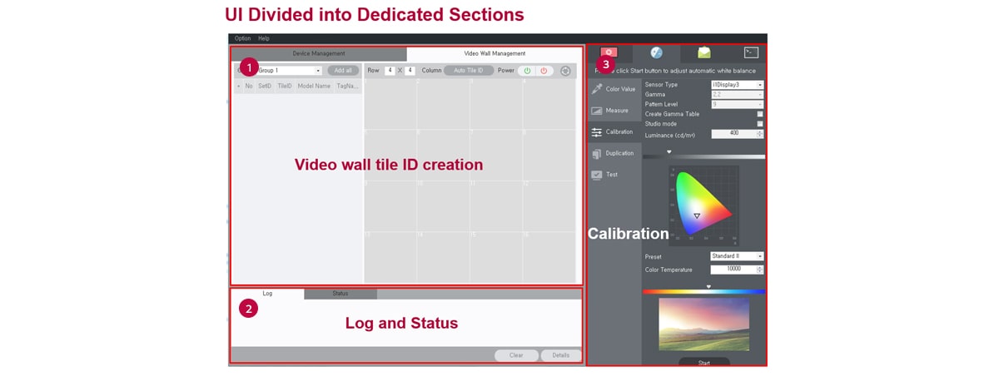Image resolution: width=999 pixels, height=391 pixels.
Task: Enable the Create Gamma Table checkbox
Action: (x=759, y=114)
